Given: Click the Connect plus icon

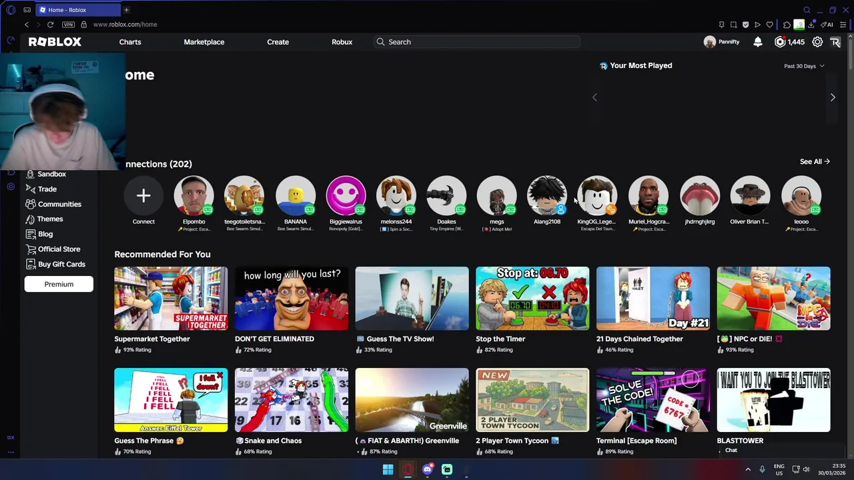Looking at the screenshot, I should coord(143,195).
